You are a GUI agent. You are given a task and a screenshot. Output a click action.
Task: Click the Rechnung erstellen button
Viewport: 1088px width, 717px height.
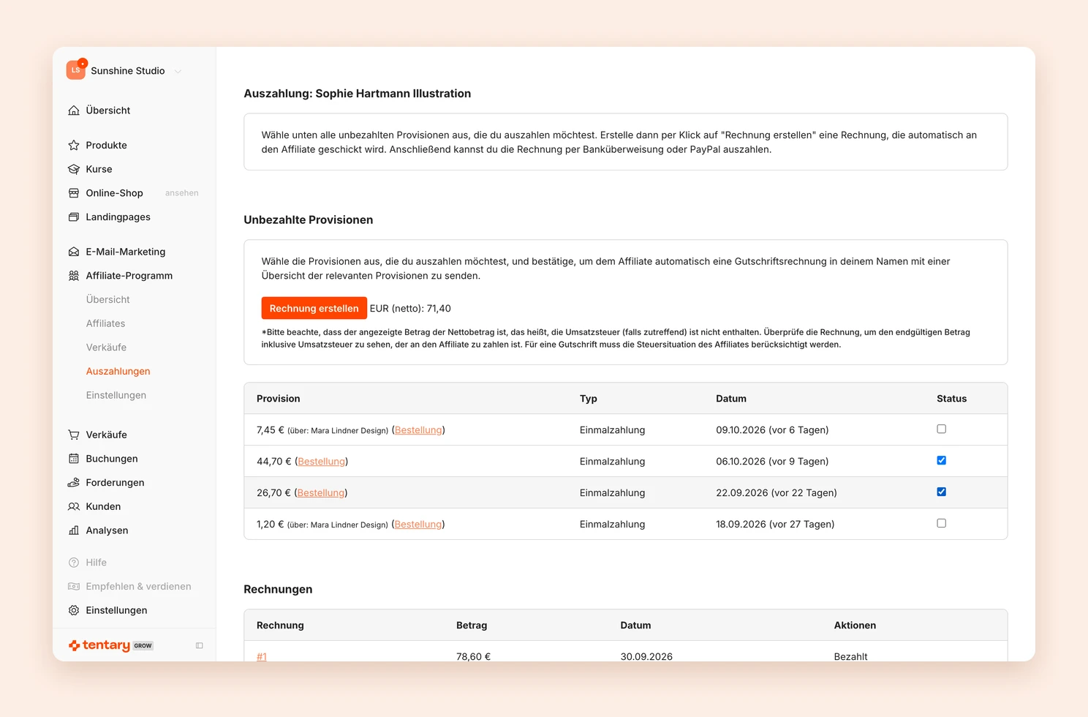(314, 309)
